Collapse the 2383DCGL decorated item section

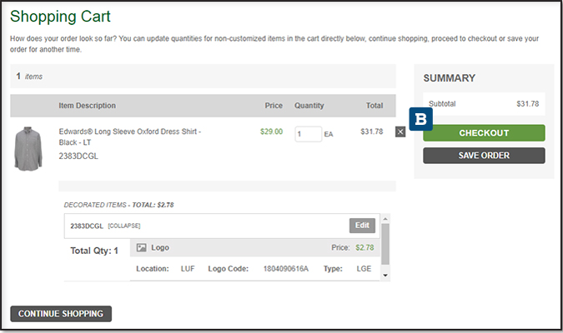coord(123,226)
